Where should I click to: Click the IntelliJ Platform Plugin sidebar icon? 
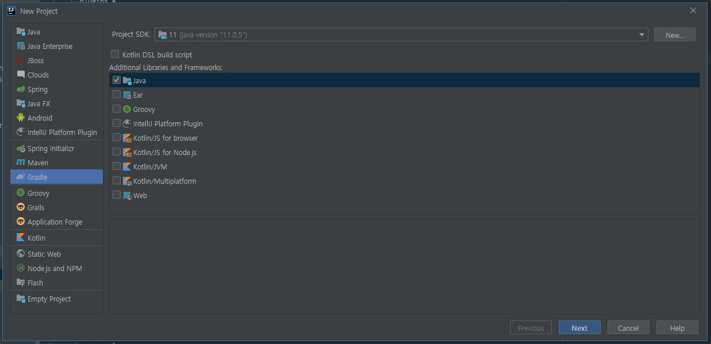pos(21,132)
